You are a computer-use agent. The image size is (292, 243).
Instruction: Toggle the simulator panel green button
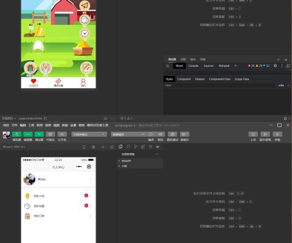tap(16, 134)
